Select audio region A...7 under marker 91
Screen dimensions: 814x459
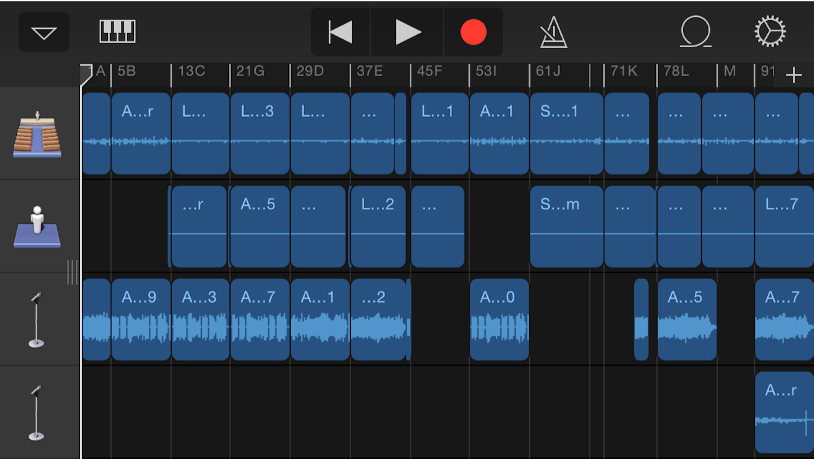click(784, 319)
